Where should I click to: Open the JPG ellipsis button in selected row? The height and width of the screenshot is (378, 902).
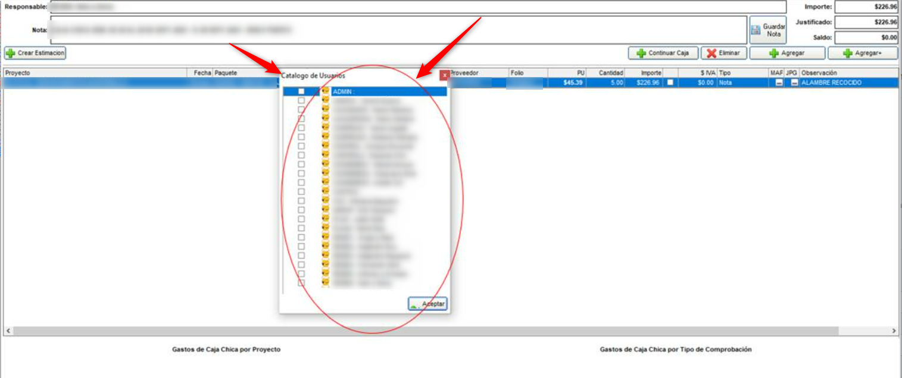(x=794, y=83)
